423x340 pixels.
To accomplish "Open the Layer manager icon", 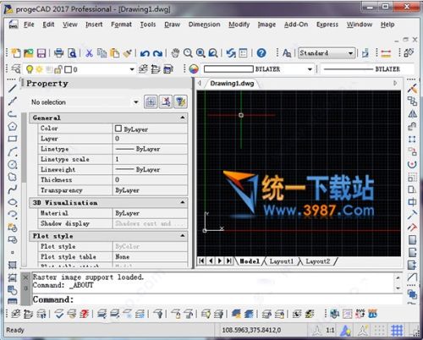I will [16, 69].
